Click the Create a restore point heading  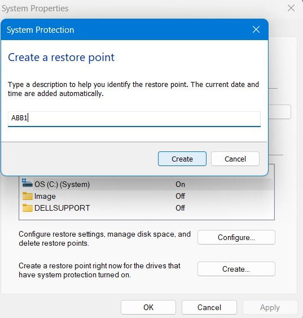(61, 58)
